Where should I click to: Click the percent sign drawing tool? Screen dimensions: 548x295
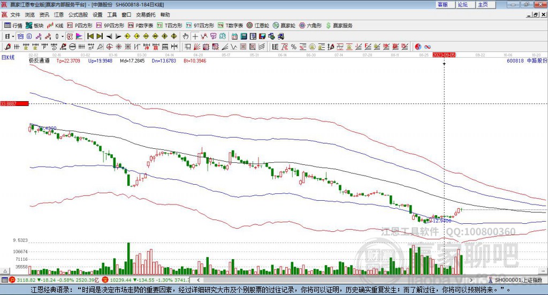[x=294, y=47]
